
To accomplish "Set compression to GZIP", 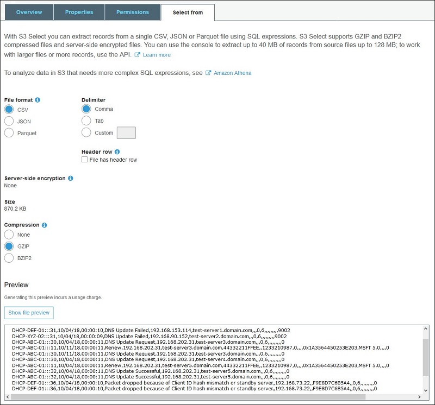I will tap(9, 246).
